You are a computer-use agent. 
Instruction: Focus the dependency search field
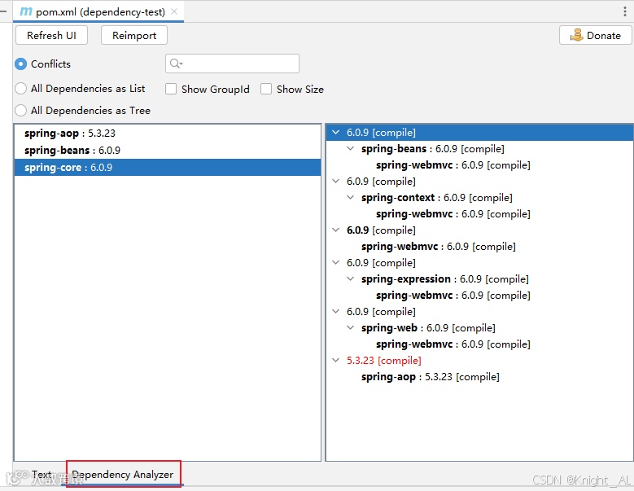click(232, 64)
